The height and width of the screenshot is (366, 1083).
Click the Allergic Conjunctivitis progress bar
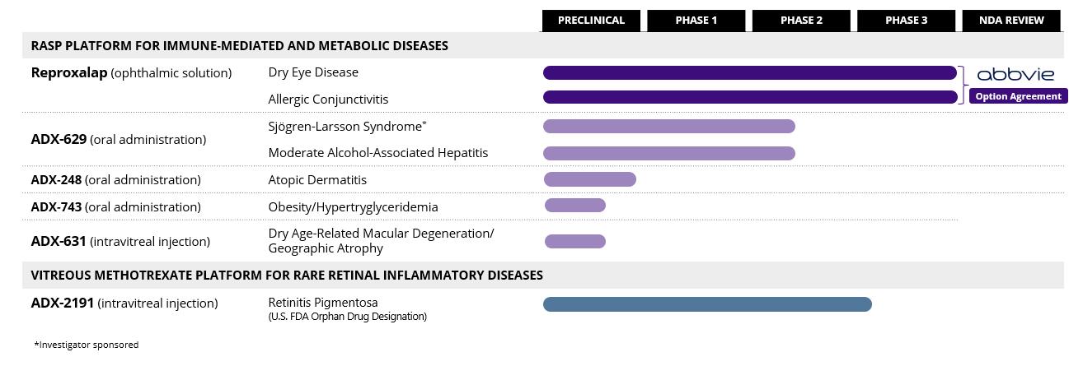tap(749, 97)
